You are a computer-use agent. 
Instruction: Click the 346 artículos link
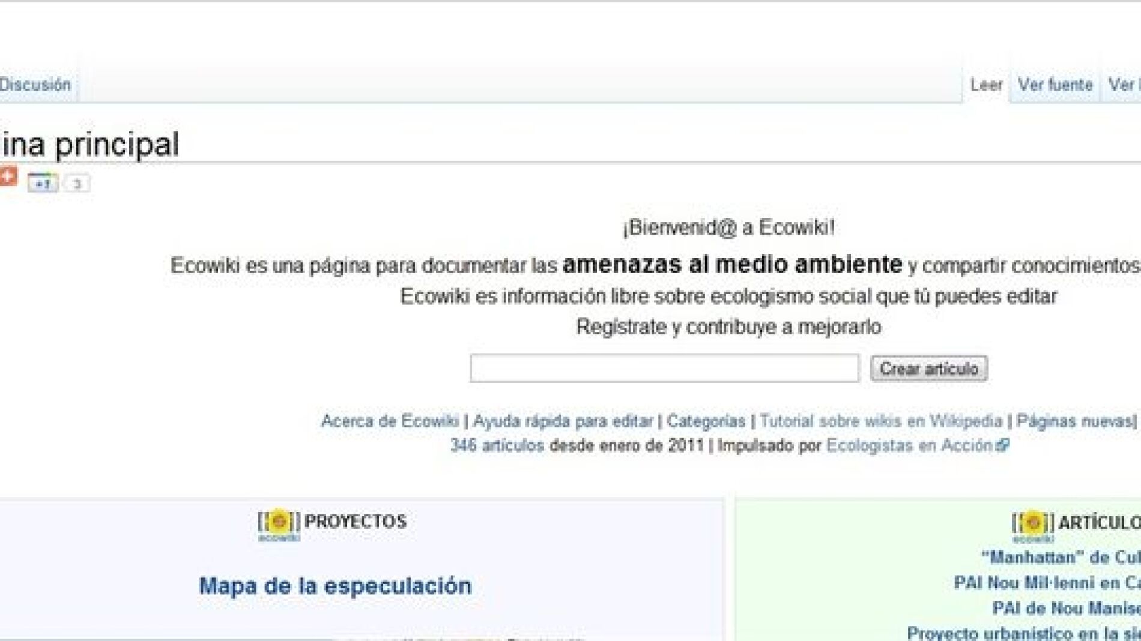pos(497,445)
